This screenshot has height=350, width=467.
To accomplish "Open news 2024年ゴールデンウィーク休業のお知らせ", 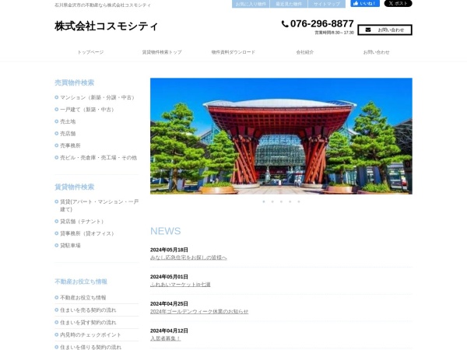I will coord(199,311).
